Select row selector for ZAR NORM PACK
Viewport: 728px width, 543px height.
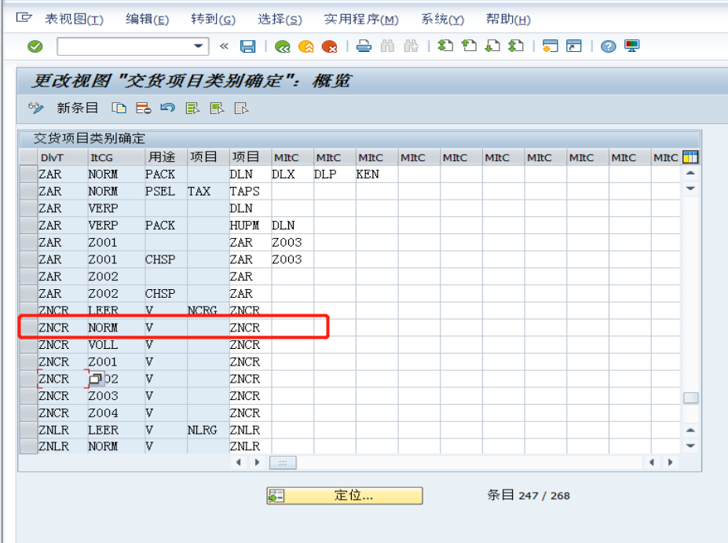pos(28,174)
